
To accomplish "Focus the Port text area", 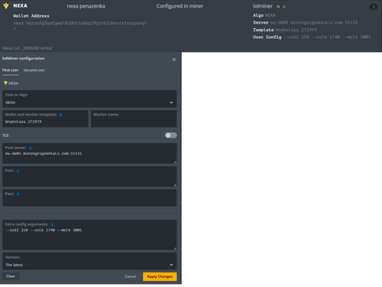I will coord(89,176).
